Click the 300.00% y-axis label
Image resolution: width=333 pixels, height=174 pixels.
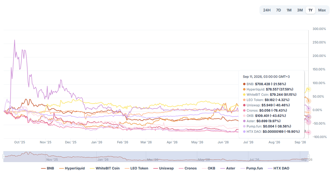pyautogui.click(x=319, y=29)
